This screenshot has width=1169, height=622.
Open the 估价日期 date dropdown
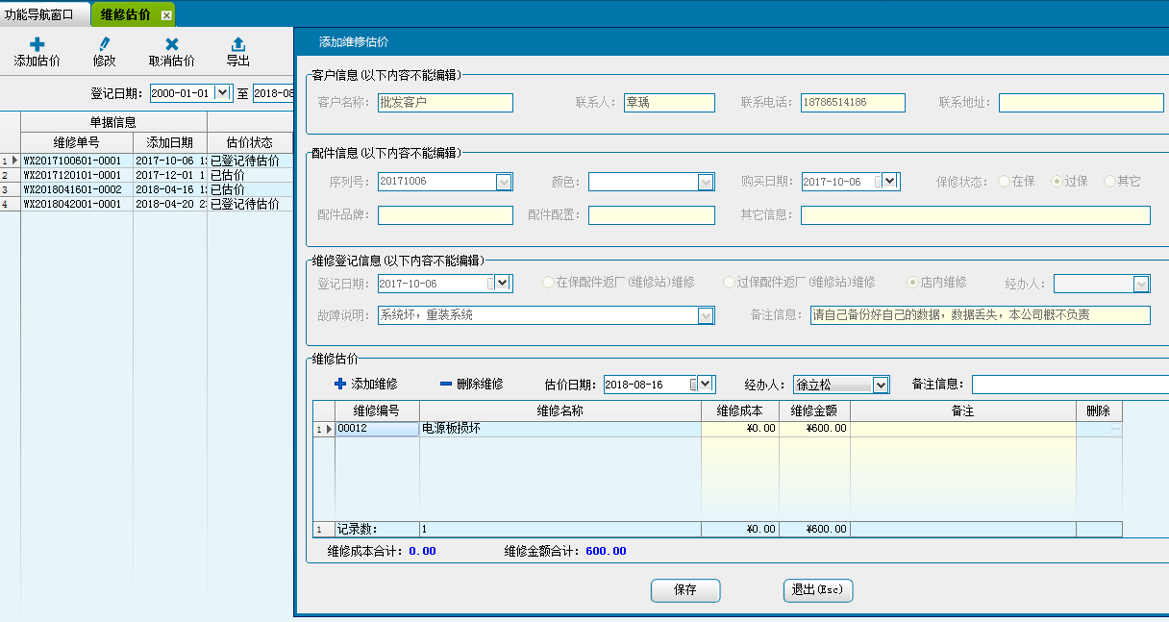point(705,385)
